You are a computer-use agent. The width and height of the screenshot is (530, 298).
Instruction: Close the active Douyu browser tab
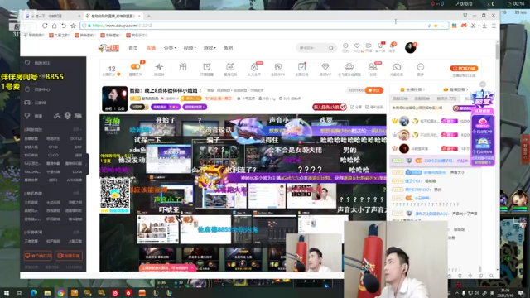139,16
